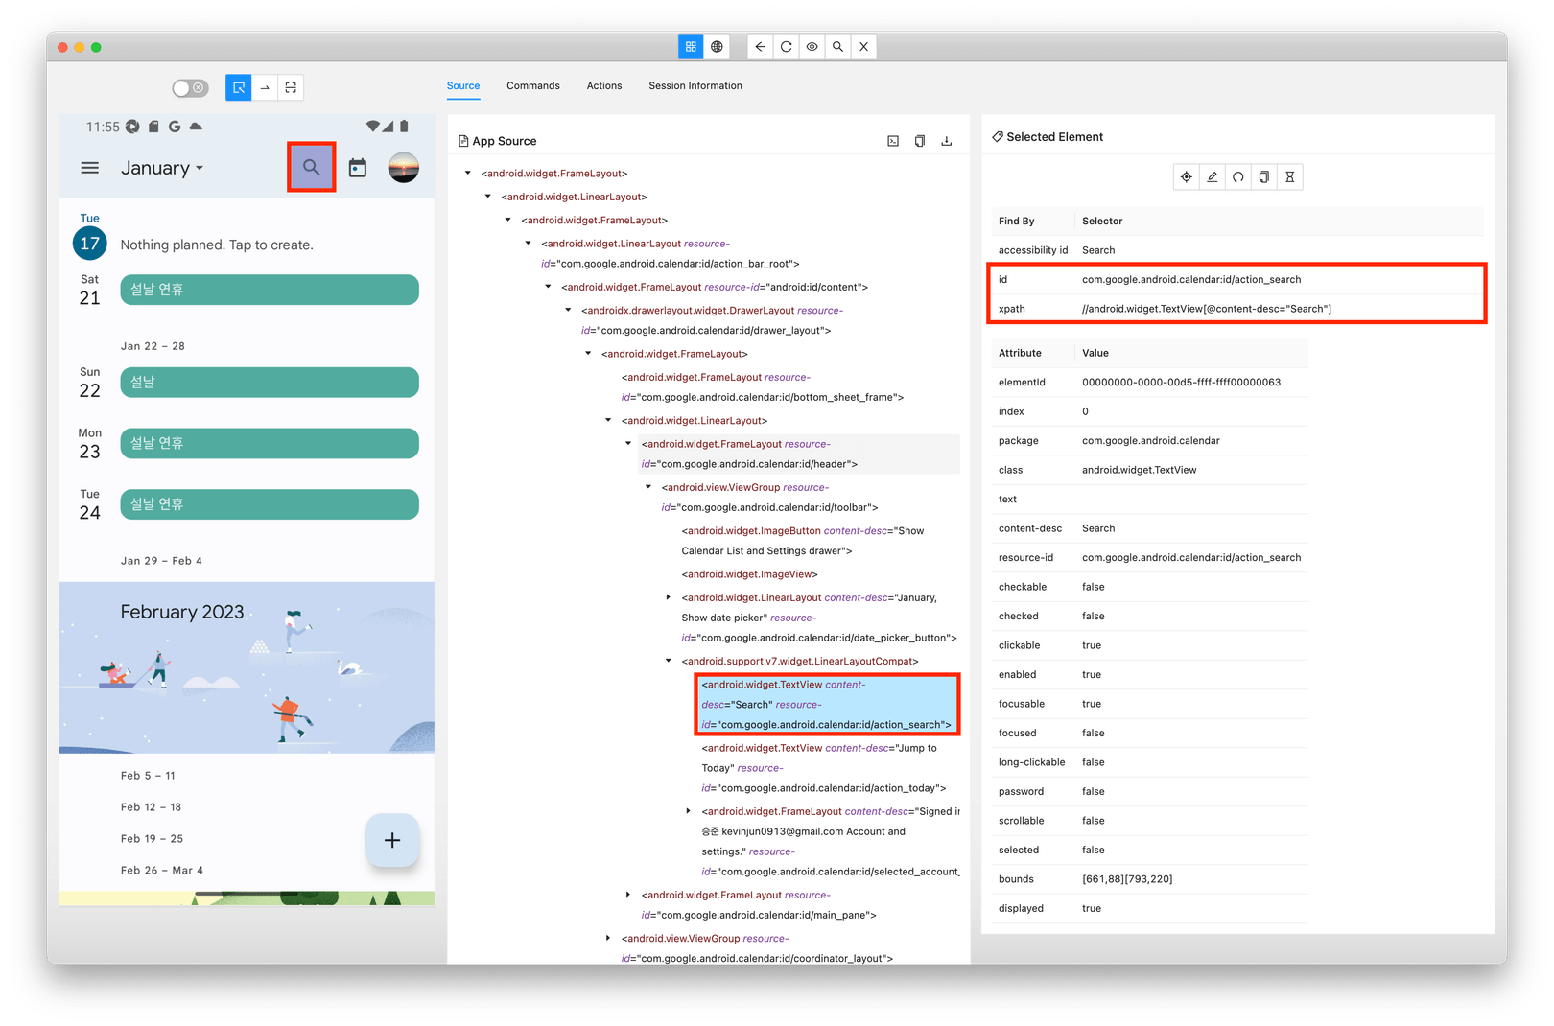The height and width of the screenshot is (1026, 1554).
Task: Expand the date_picker_button LinearLayout node
Action: pyautogui.click(x=669, y=597)
